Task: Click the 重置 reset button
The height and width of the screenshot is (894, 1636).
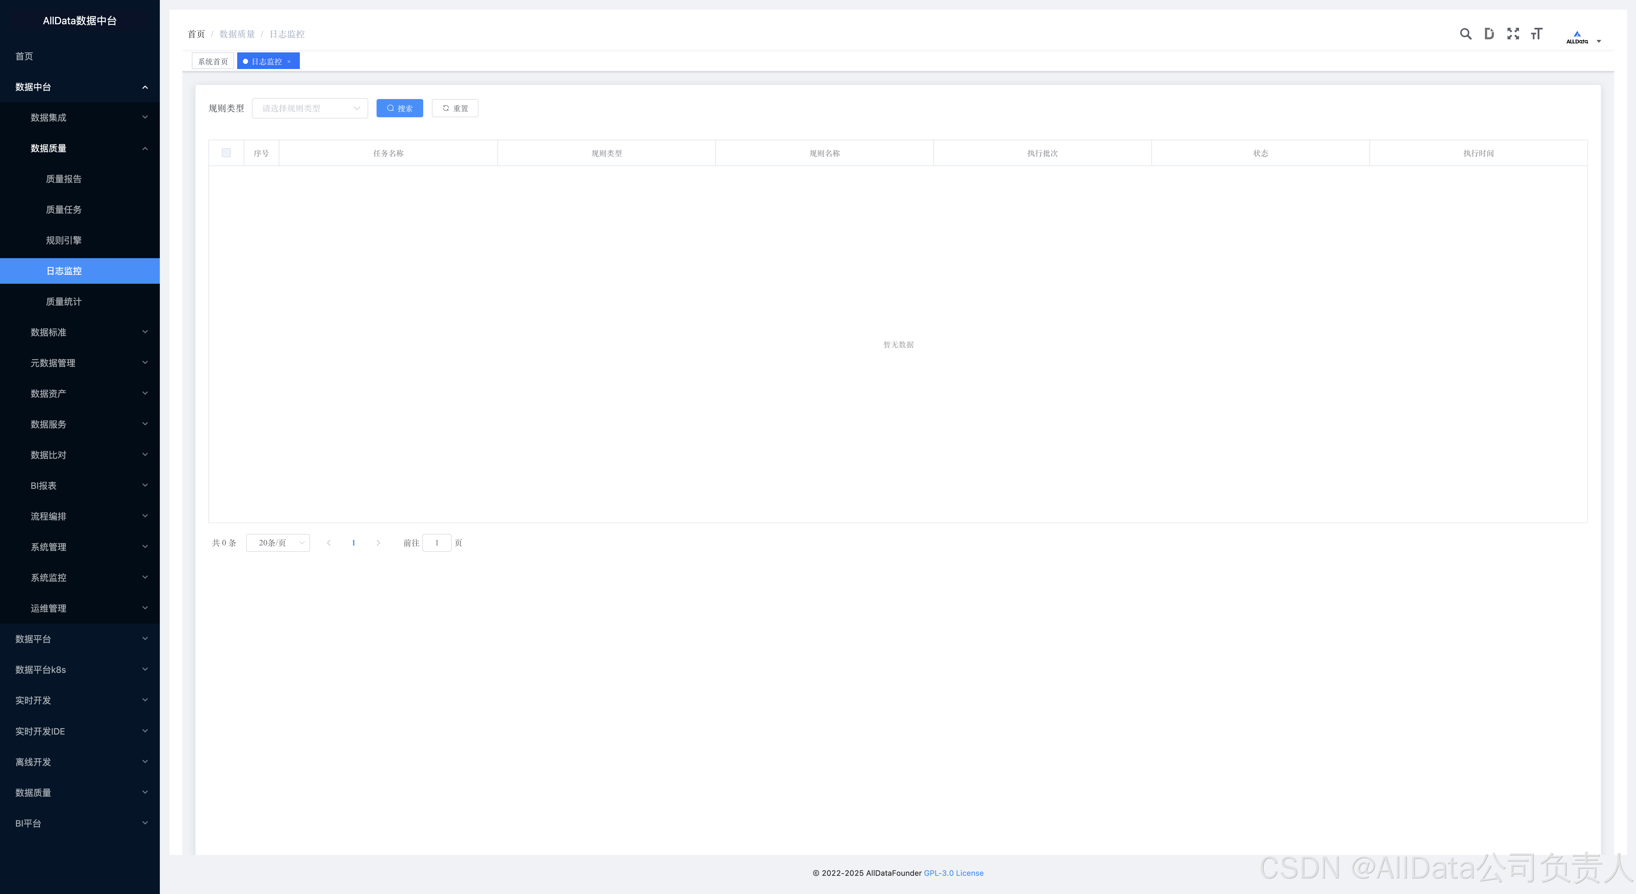Action: 455,109
